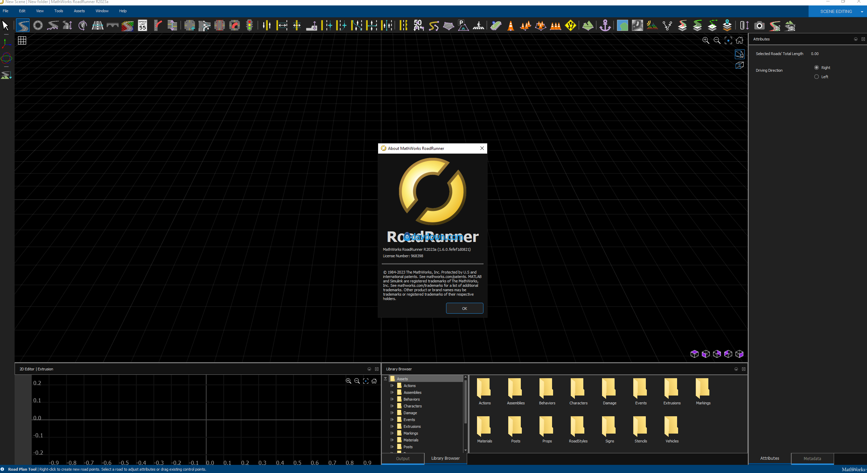Select the Roundabout tool icon
Screen dimensions: 867x473
38,25
